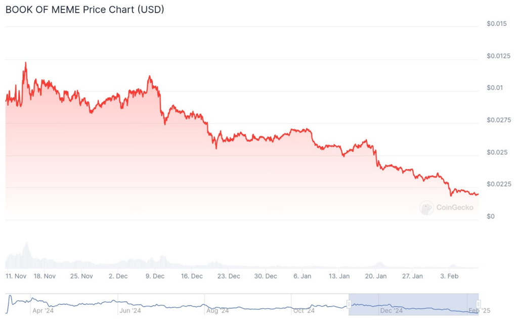The image size is (518, 323).
Task: Click the CoinGecko watermark text
Action: 455,207
